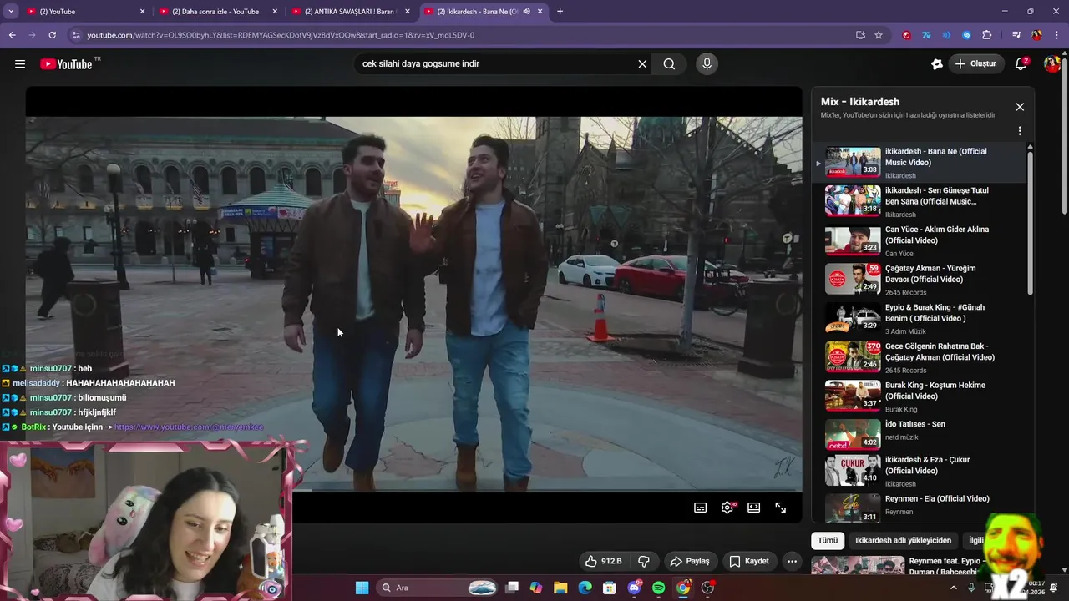Dislike the video
This screenshot has height=601, width=1069.
tap(644, 561)
